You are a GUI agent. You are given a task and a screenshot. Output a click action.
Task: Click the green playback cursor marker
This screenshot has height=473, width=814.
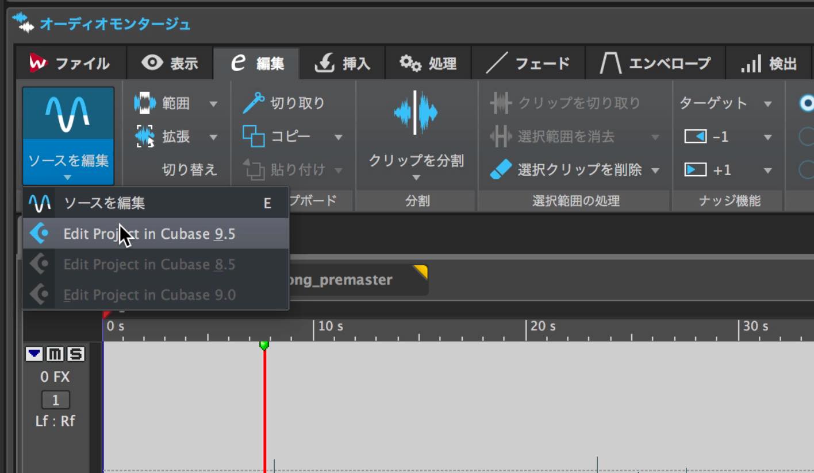264,344
